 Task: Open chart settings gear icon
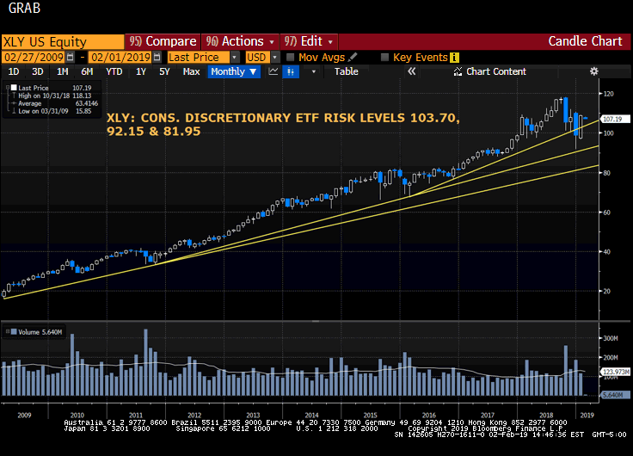[x=593, y=71]
